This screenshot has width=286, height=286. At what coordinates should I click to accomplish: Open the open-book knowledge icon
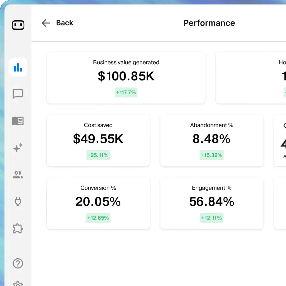tap(18, 121)
